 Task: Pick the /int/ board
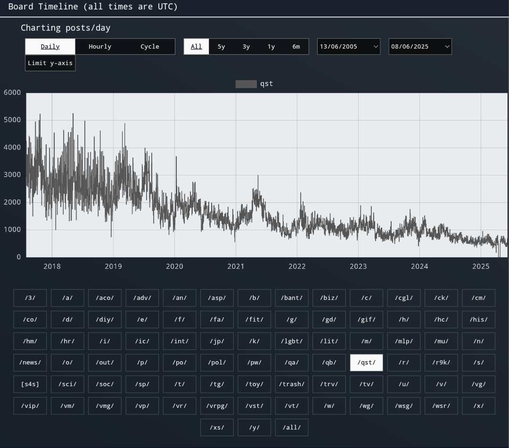(180, 341)
